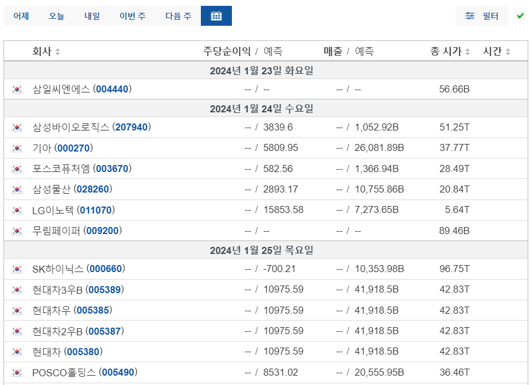Click flag icon beside SK하이닉스

pos(17,269)
